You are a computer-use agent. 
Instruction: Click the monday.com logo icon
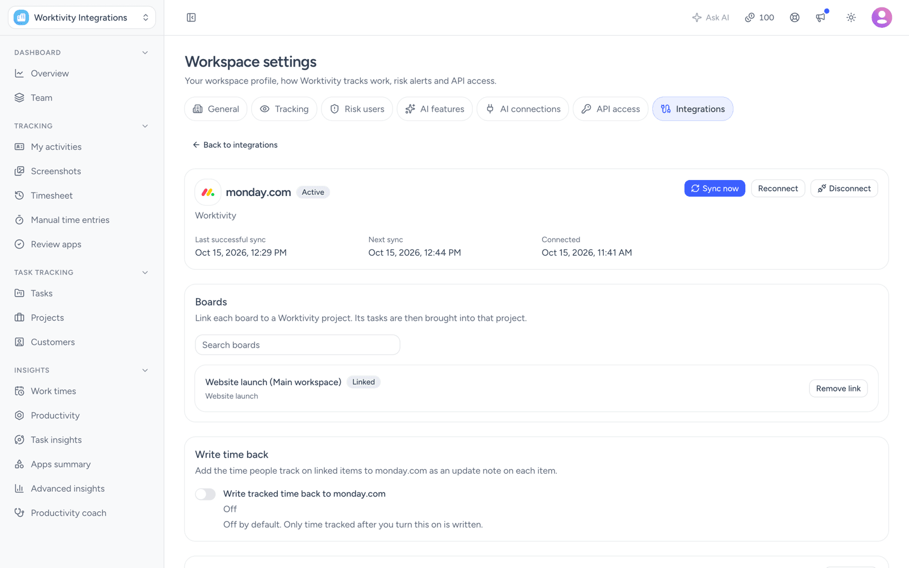[x=208, y=192]
